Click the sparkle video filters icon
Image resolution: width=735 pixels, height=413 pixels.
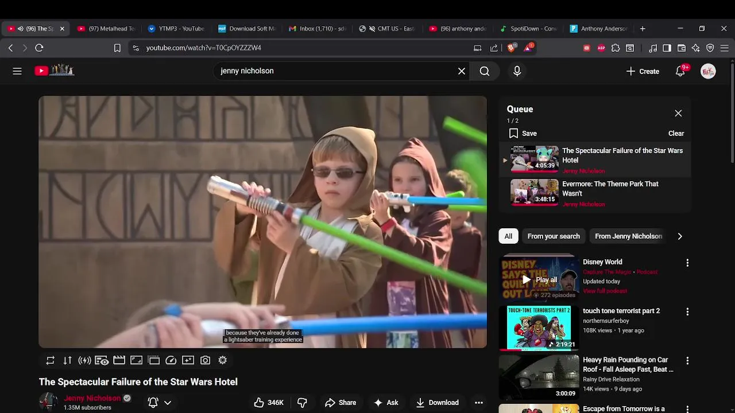188,360
